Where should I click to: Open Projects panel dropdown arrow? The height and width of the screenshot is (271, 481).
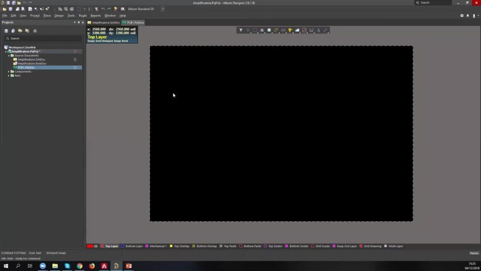pos(75,23)
